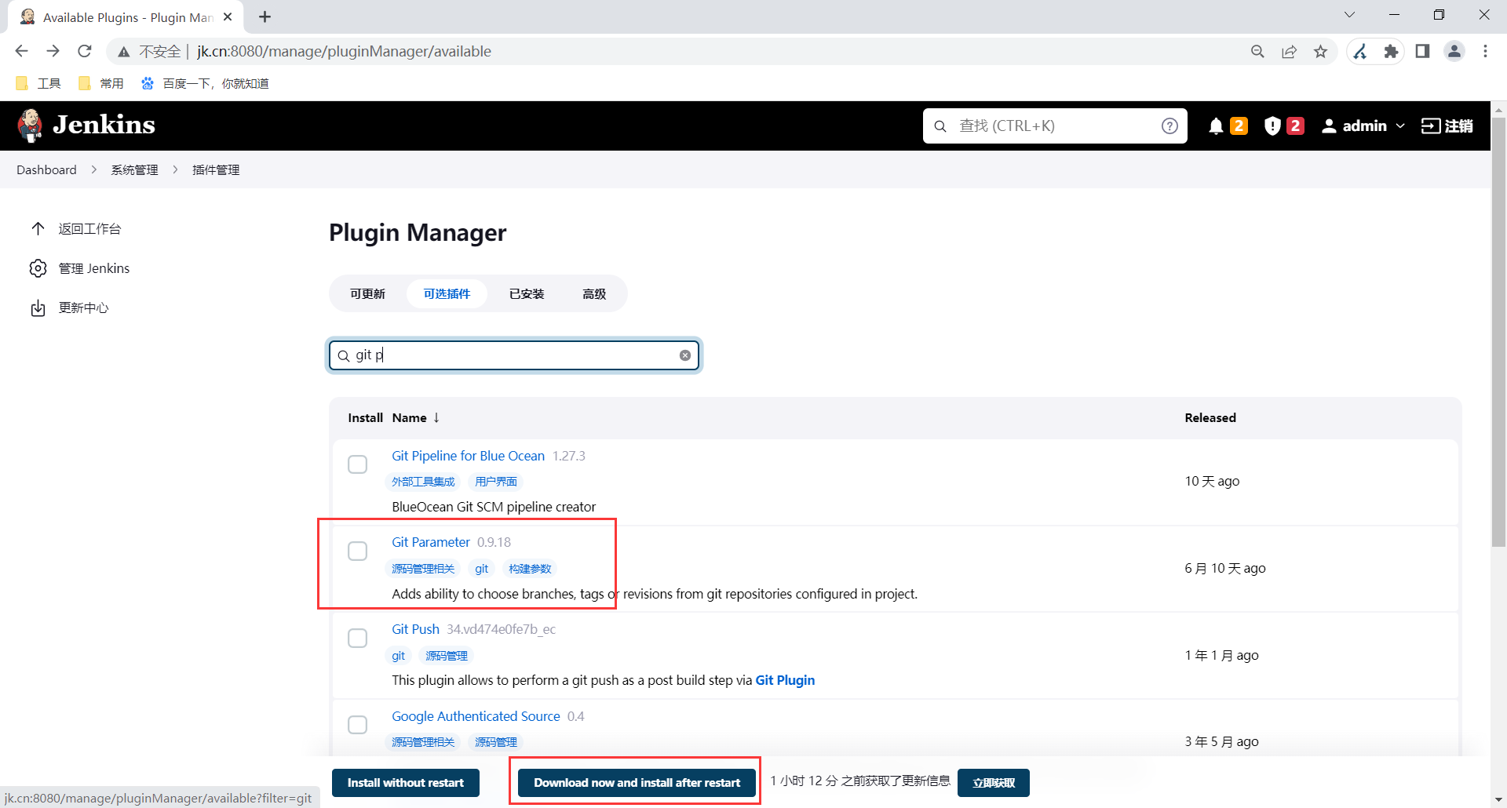Image resolution: width=1507 pixels, height=808 pixels.
Task: Open Dashboard breadcrumb
Action: (x=46, y=169)
